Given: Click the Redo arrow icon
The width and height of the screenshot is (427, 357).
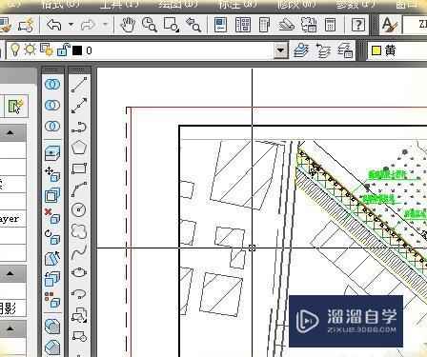Looking at the screenshot, I should (x=88, y=25).
